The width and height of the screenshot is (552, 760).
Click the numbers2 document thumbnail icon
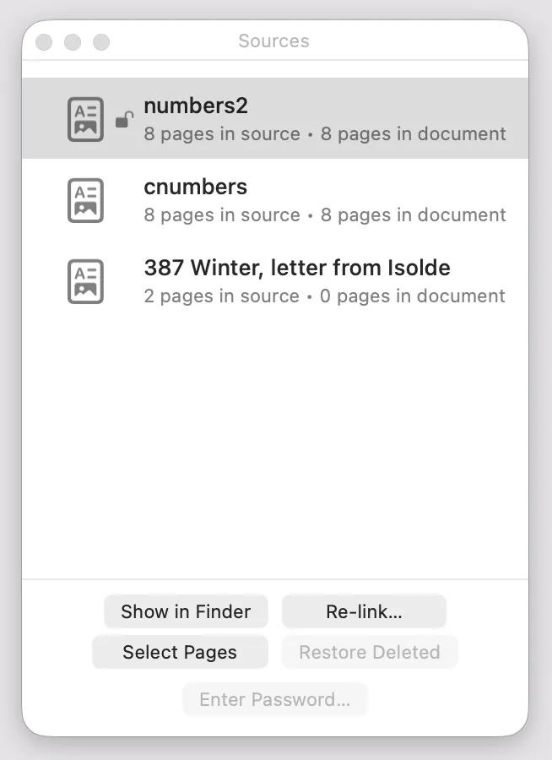click(x=85, y=119)
